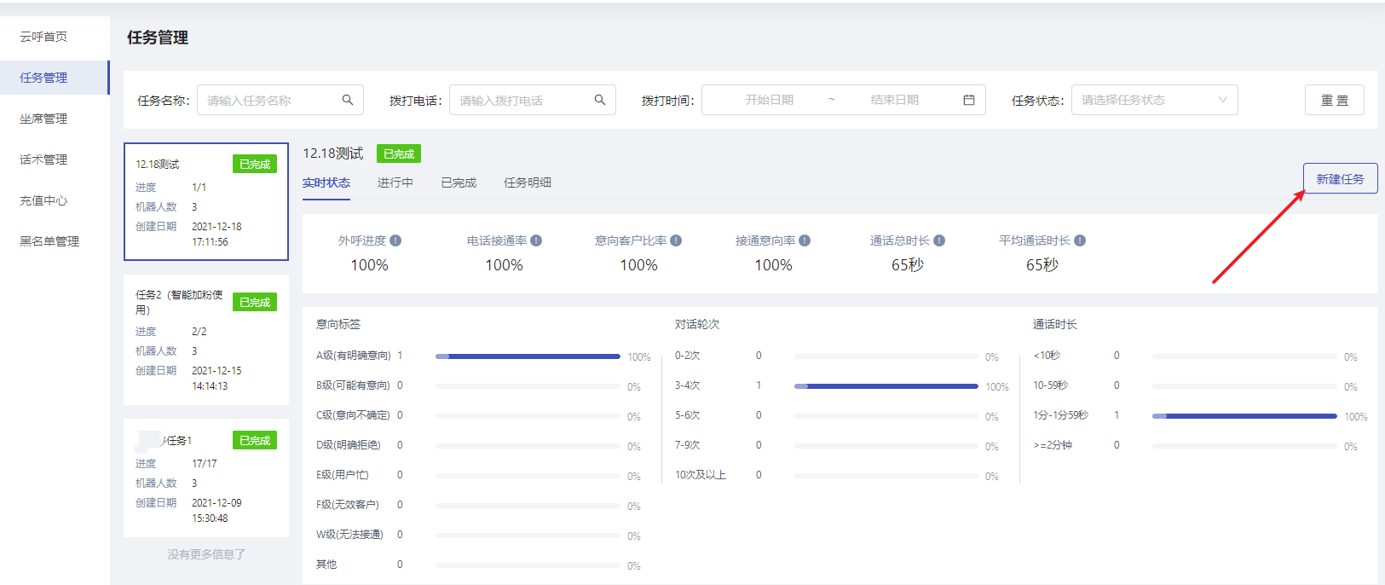Screen dimensions: 1385x585
Task: Click the C级(意向不确定) label
Action: click(353, 415)
